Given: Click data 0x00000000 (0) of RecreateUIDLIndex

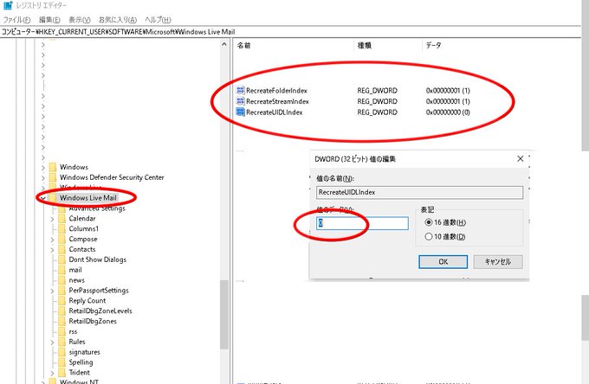Looking at the screenshot, I should (448, 112).
